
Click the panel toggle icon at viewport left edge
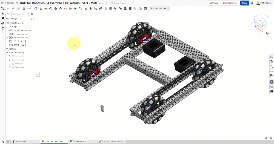click(37, 74)
